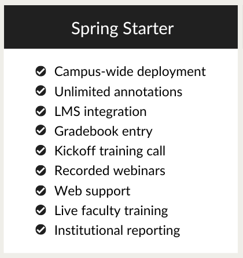Click the Institutional reporting feature text
Screen dimensions: 243x258
pyautogui.click(x=117, y=231)
